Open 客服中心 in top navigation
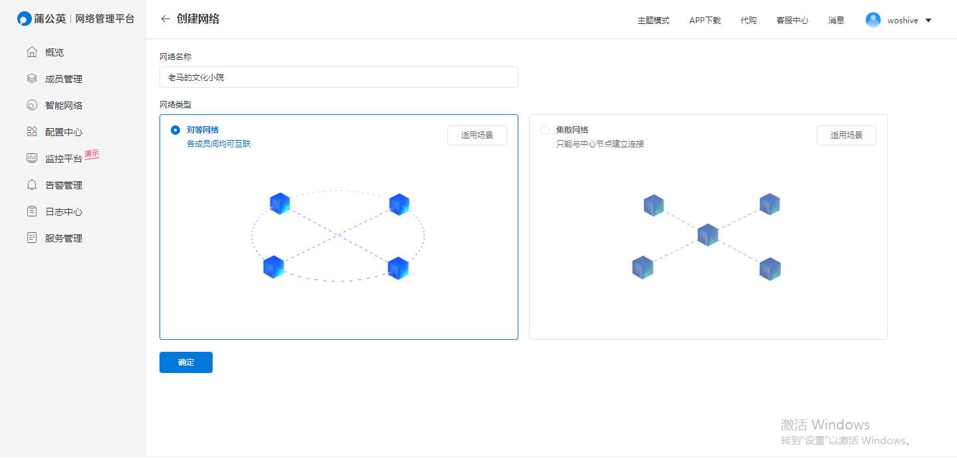957x458 pixels. tap(792, 21)
